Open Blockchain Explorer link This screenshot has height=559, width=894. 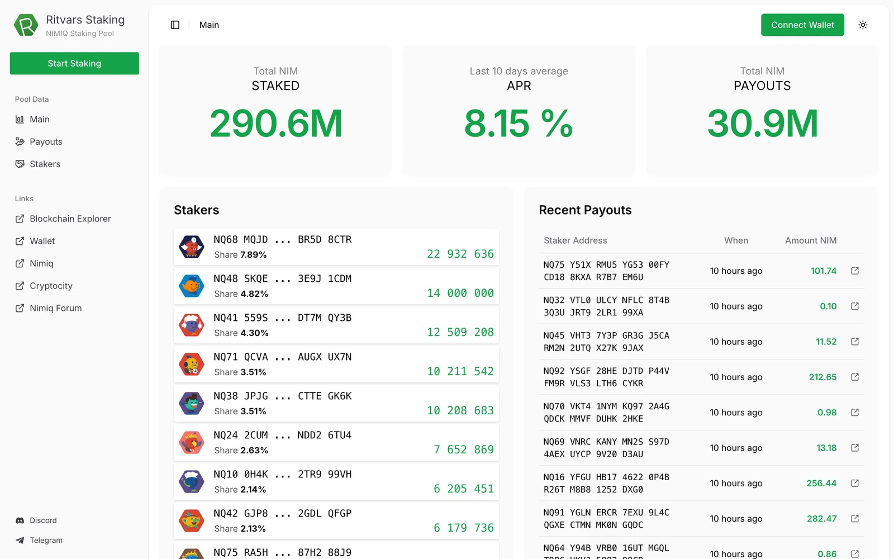pos(74,219)
